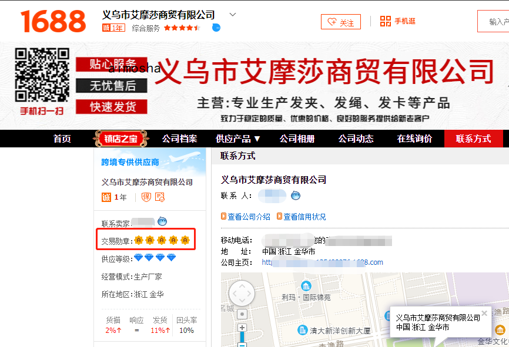Click 金华文化 orange map marker
The width and height of the screenshot is (509, 347).
(500, 330)
